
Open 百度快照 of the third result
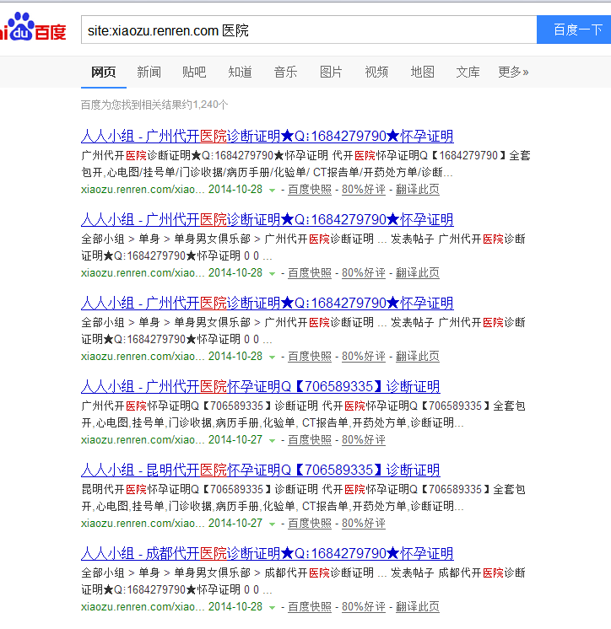tap(310, 356)
